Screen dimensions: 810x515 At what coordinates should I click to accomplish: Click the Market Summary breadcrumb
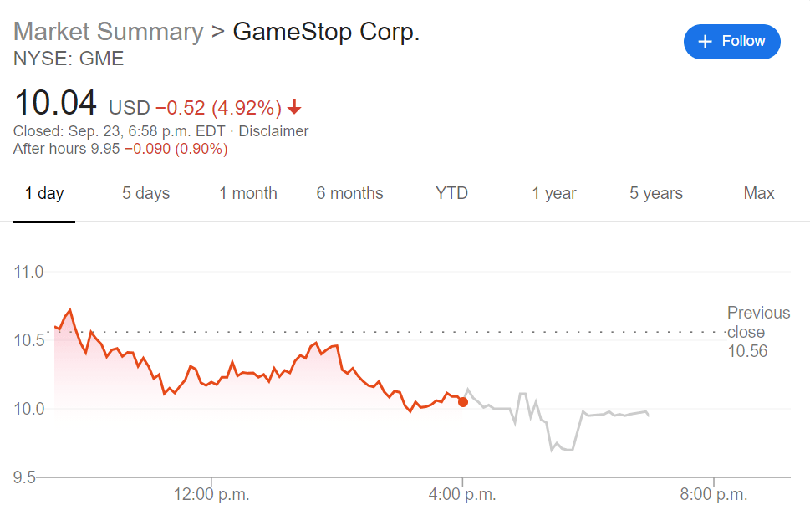(x=109, y=32)
